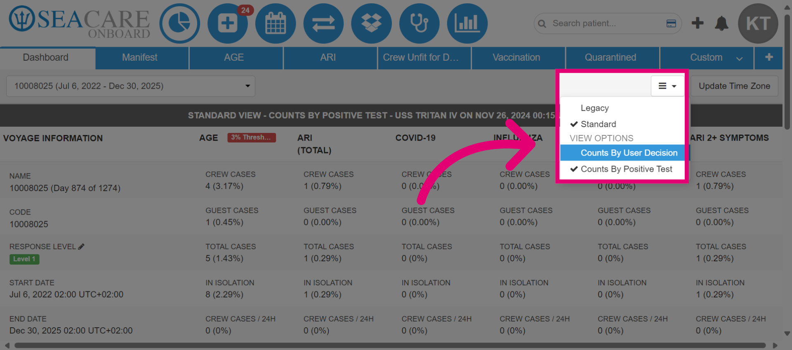792x350 pixels.
Task: Click name value 10008025 (Day 874 of 1274)
Action: tap(65, 188)
